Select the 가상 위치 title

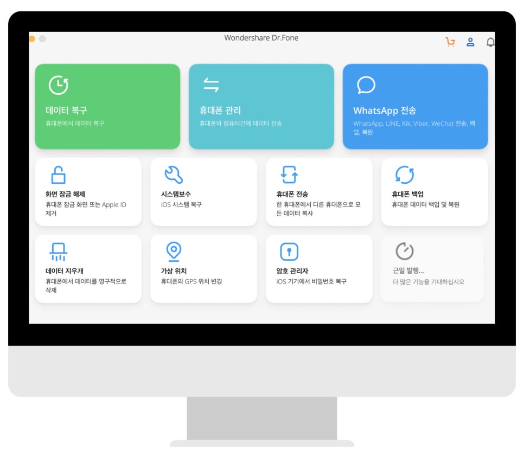click(174, 270)
